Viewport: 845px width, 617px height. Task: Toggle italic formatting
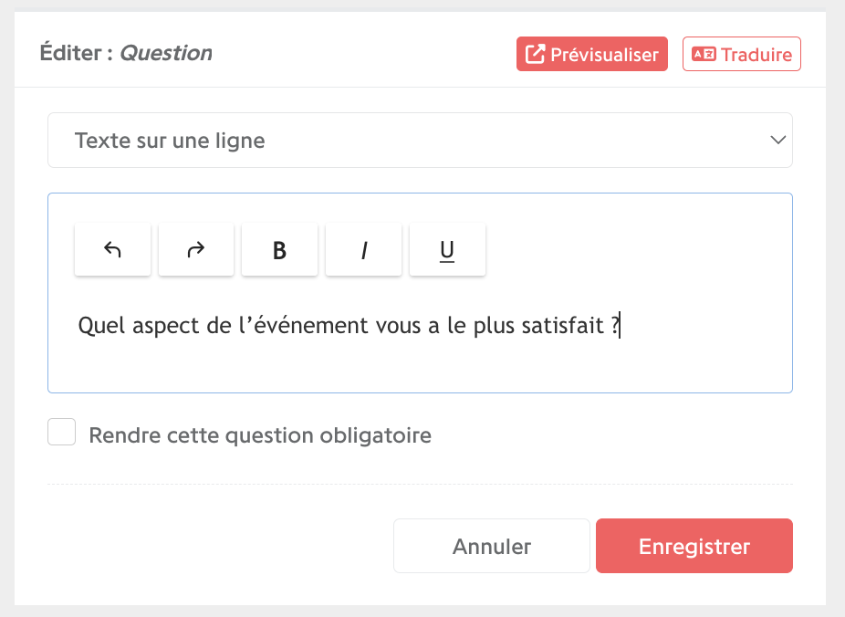point(364,249)
